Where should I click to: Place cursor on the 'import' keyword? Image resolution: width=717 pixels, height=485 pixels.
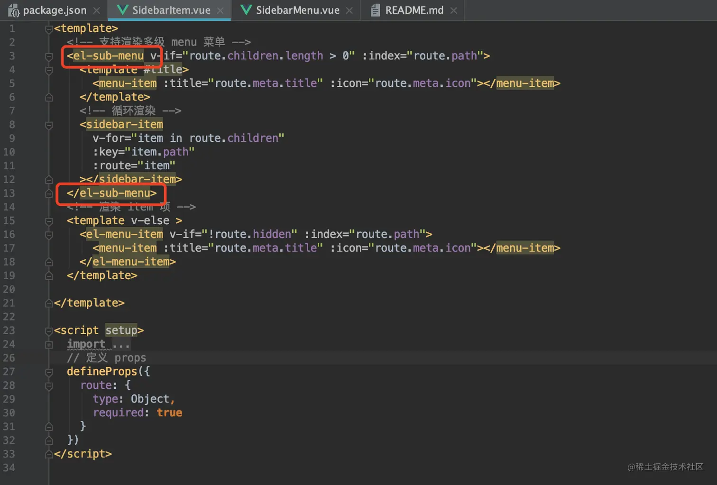tap(86, 344)
